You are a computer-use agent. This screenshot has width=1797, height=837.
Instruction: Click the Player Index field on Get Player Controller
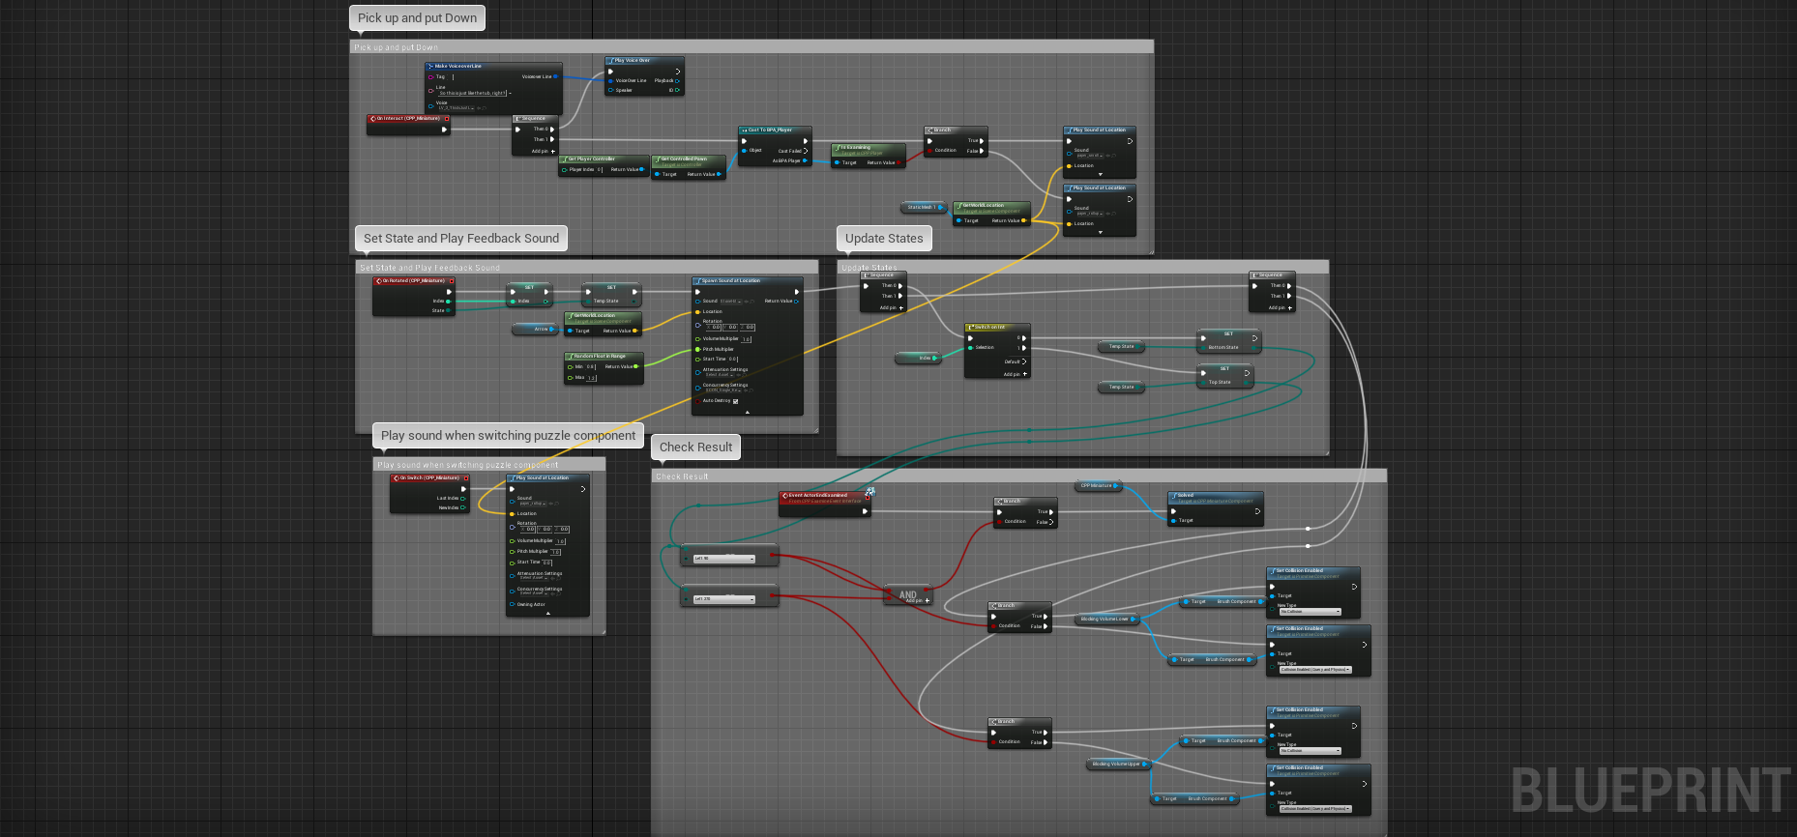pyautogui.click(x=600, y=169)
